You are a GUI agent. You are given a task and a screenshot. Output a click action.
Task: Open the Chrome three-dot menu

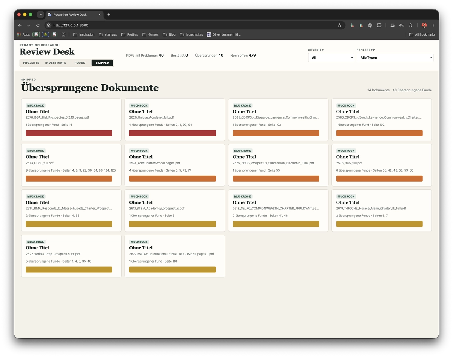coord(433,25)
